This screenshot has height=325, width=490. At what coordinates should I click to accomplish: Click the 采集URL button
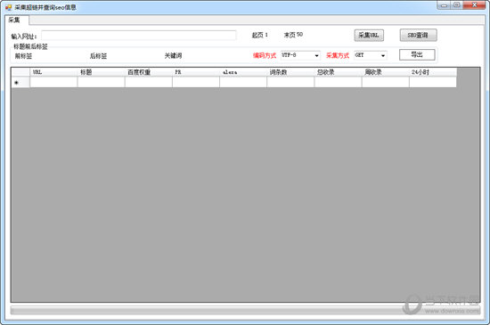(369, 36)
